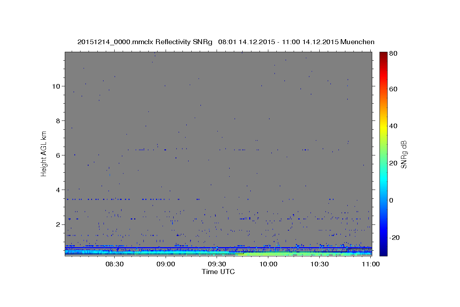The width and height of the screenshot is (460, 307).
Task: Click the colorbar value 60
Action: tap(394, 89)
